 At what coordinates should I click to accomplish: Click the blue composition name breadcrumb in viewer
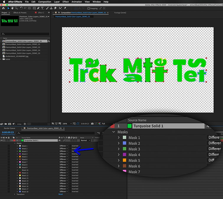[73, 17]
